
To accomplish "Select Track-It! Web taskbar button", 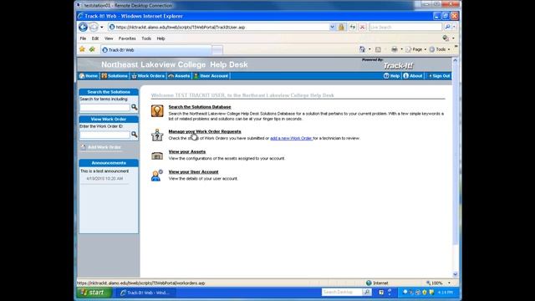I will [x=146, y=293].
